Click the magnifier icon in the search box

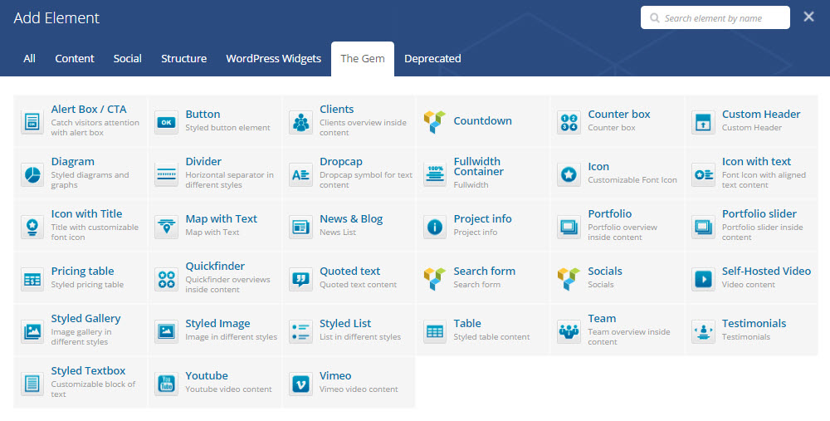pyautogui.click(x=655, y=18)
